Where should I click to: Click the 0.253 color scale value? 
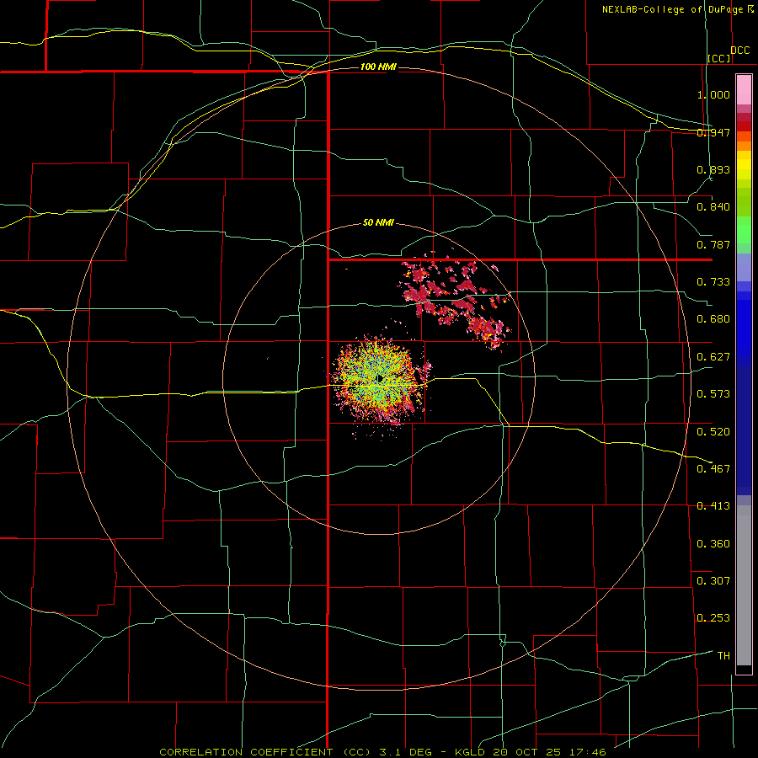[x=713, y=618]
